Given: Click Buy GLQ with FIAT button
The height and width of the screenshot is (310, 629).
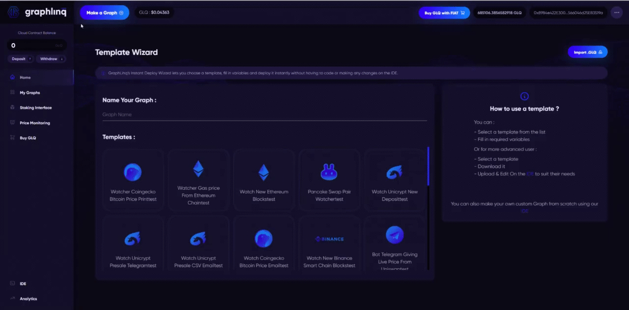Looking at the screenshot, I should pyautogui.click(x=444, y=13).
